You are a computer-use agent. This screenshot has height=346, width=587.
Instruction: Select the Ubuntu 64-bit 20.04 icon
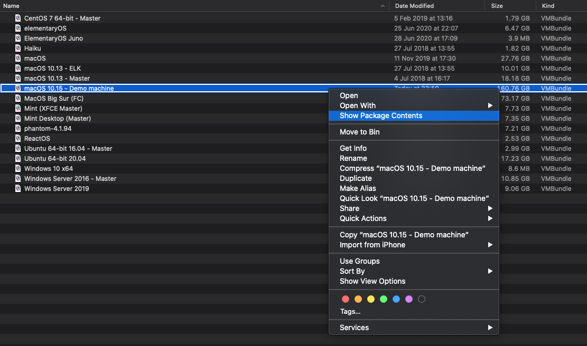[18, 158]
